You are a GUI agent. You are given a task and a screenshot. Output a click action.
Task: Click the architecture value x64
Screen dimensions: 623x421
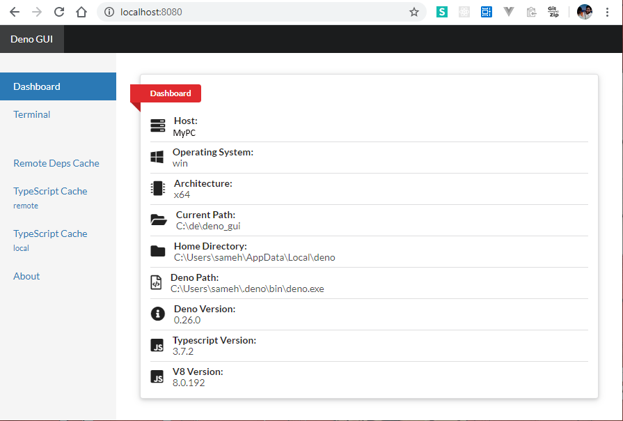(x=182, y=194)
